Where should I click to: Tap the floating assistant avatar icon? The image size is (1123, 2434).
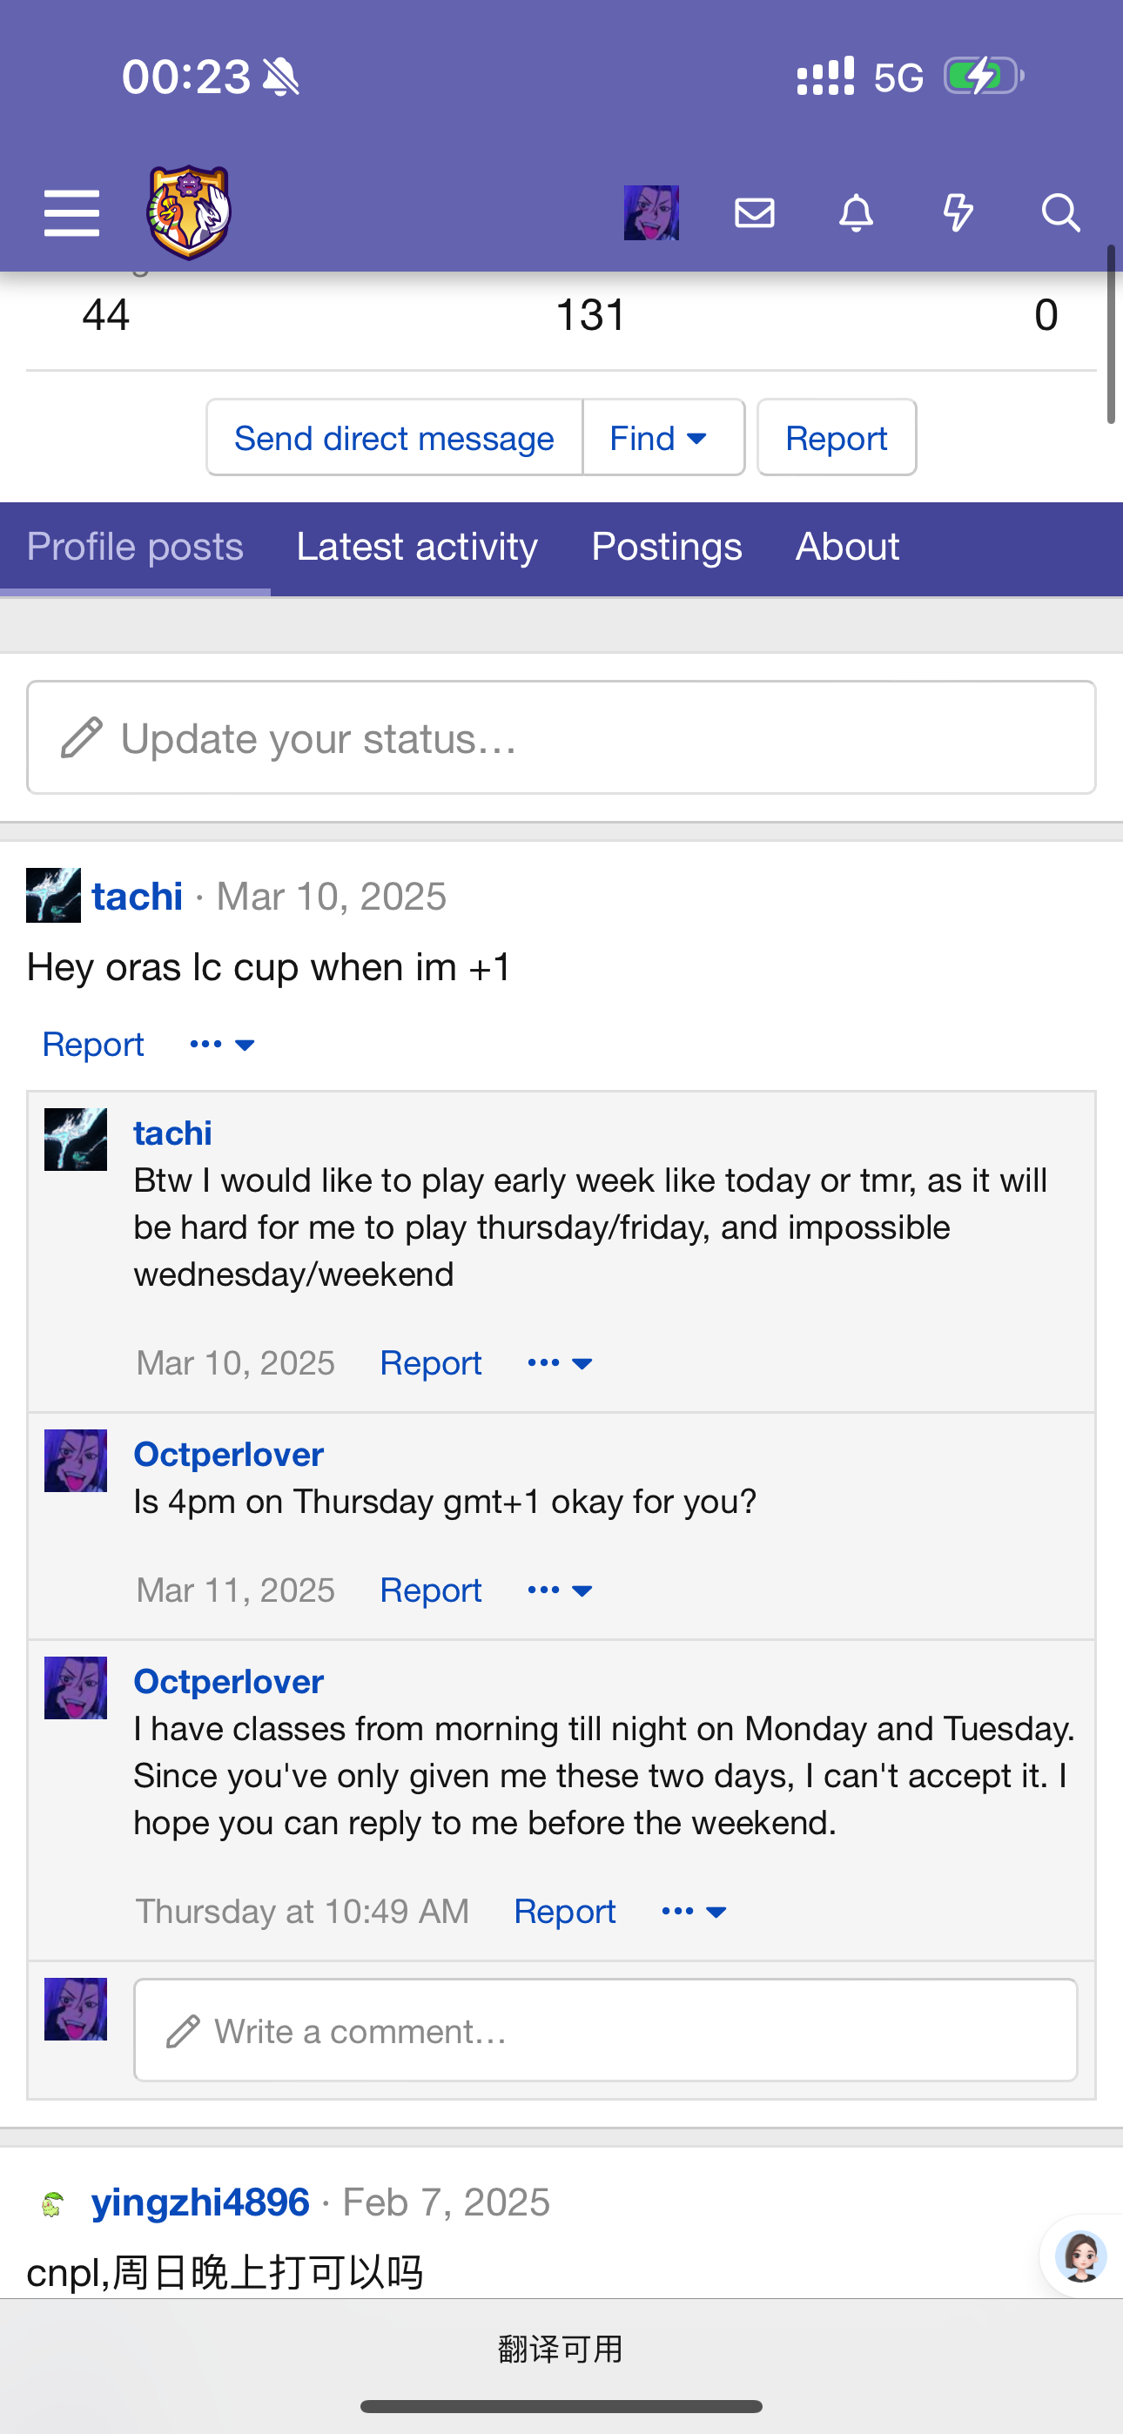click(x=1081, y=2256)
